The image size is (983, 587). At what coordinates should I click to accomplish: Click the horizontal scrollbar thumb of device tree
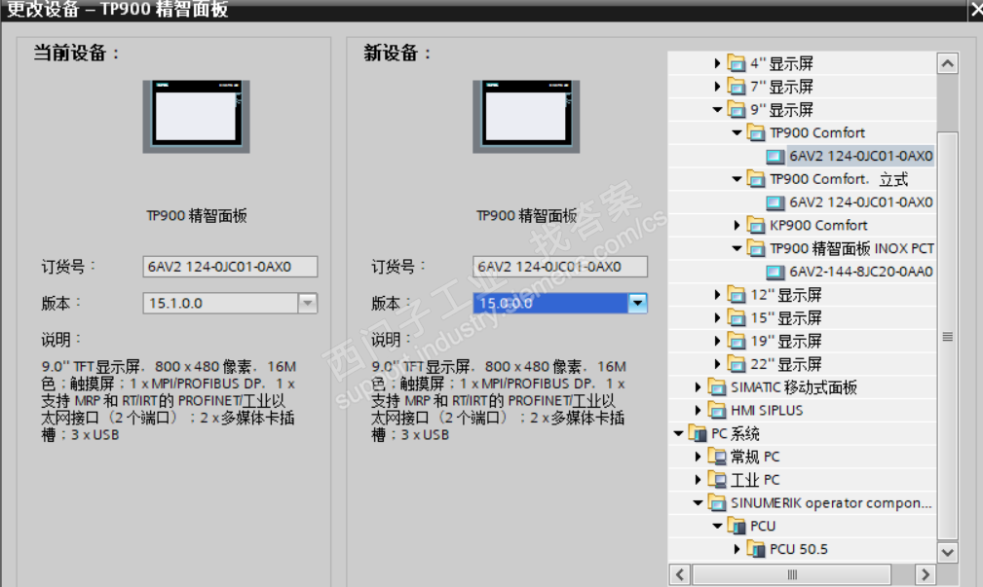coord(792,573)
